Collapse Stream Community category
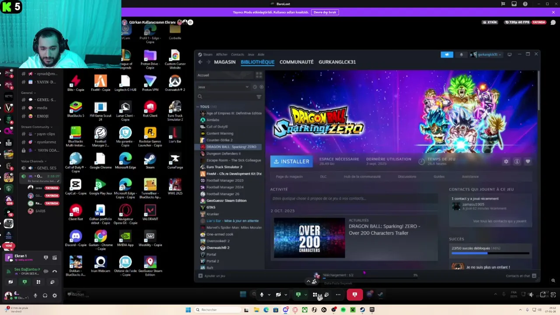The width and height of the screenshot is (560, 315). pyautogui.click(x=37, y=127)
